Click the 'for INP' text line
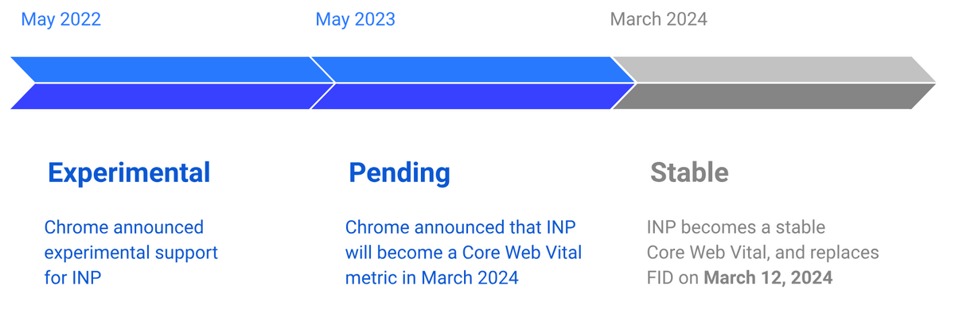Viewport: 955px width, 325px height. coord(73,278)
